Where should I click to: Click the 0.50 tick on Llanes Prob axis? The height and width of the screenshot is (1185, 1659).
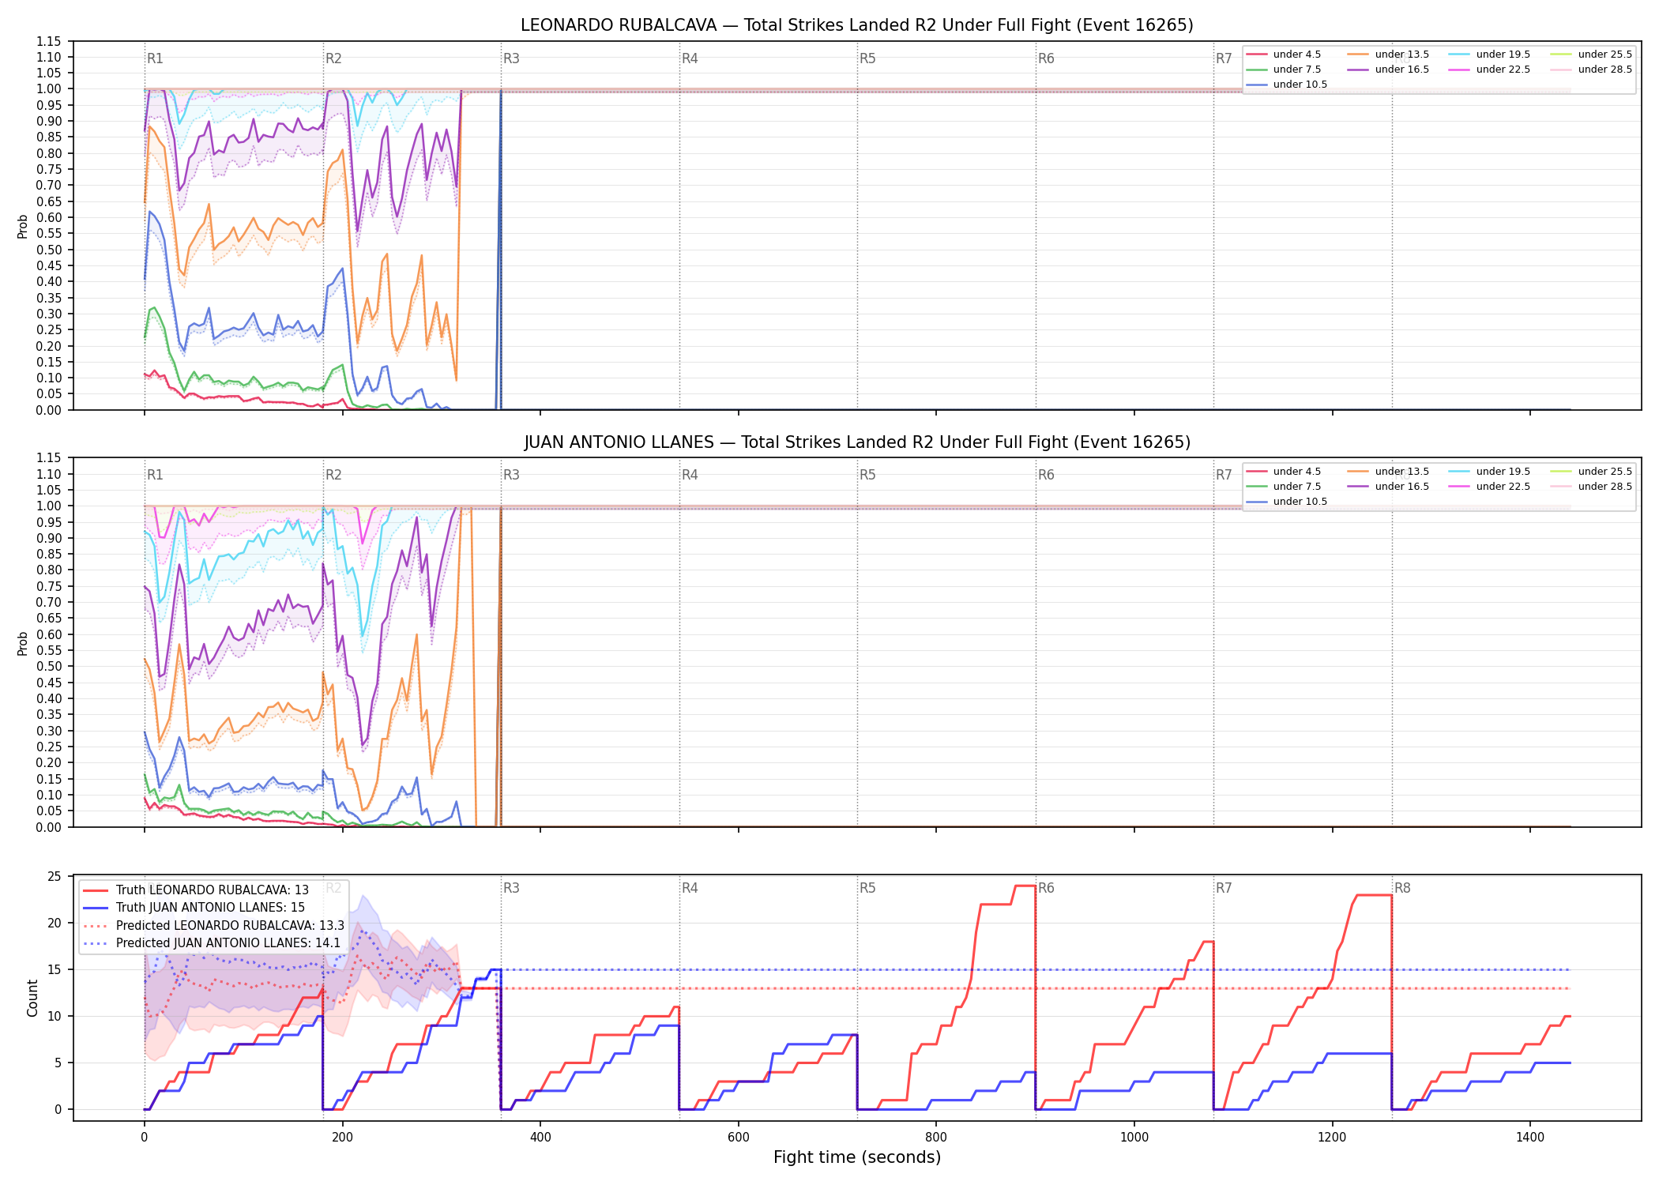tap(48, 666)
